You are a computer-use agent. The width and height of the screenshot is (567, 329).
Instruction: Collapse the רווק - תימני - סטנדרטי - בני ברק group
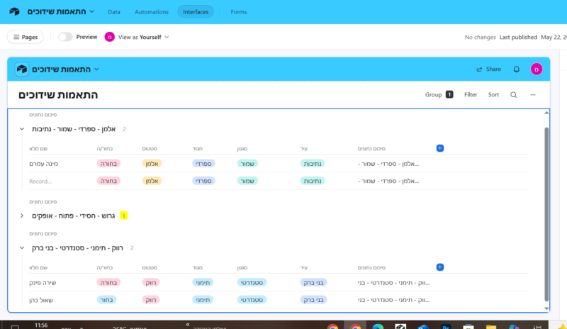click(x=22, y=248)
